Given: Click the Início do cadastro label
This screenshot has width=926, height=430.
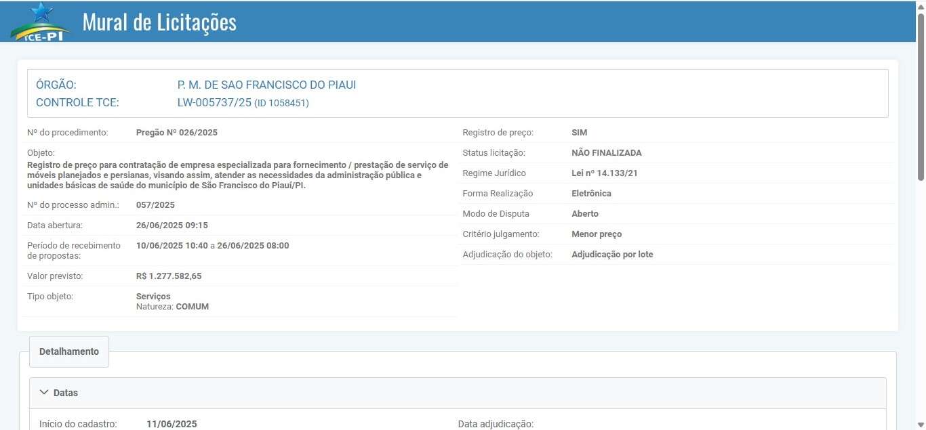Looking at the screenshot, I should click(79, 424).
